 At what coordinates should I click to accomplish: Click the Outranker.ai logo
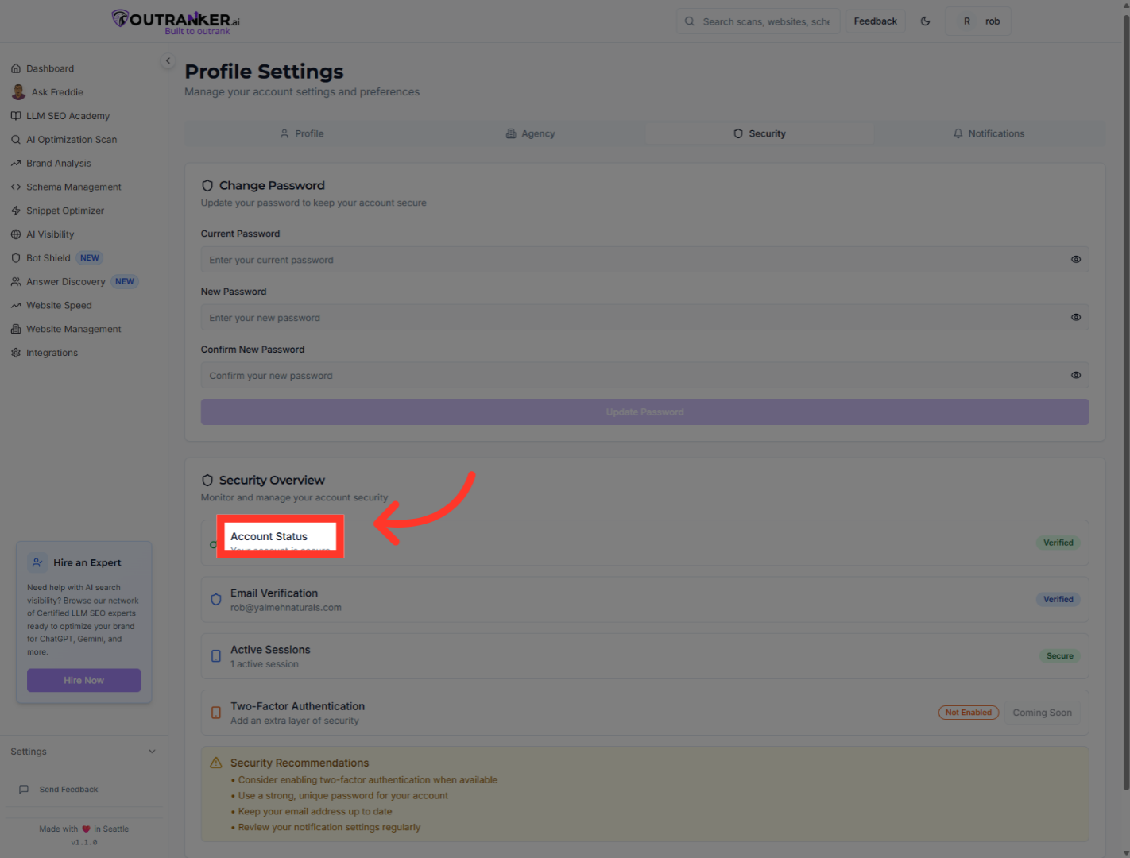click(x=175, y=21)
